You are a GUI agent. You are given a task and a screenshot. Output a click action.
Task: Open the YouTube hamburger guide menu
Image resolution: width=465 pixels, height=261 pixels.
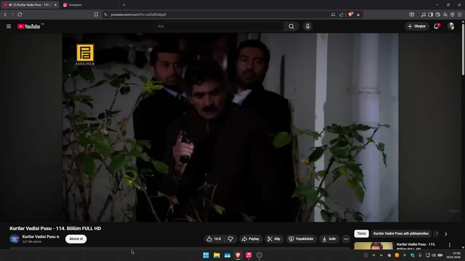click(x=9, y=26)
